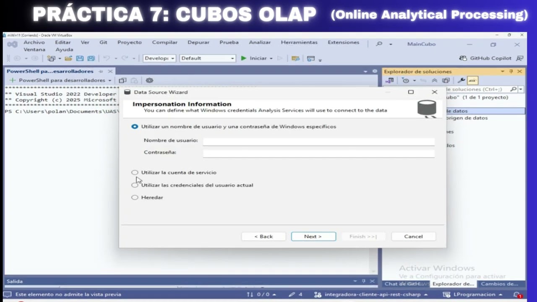Open the Default platform dropdown
Viewport: 537px width, 302px height.
pos(207,58)
